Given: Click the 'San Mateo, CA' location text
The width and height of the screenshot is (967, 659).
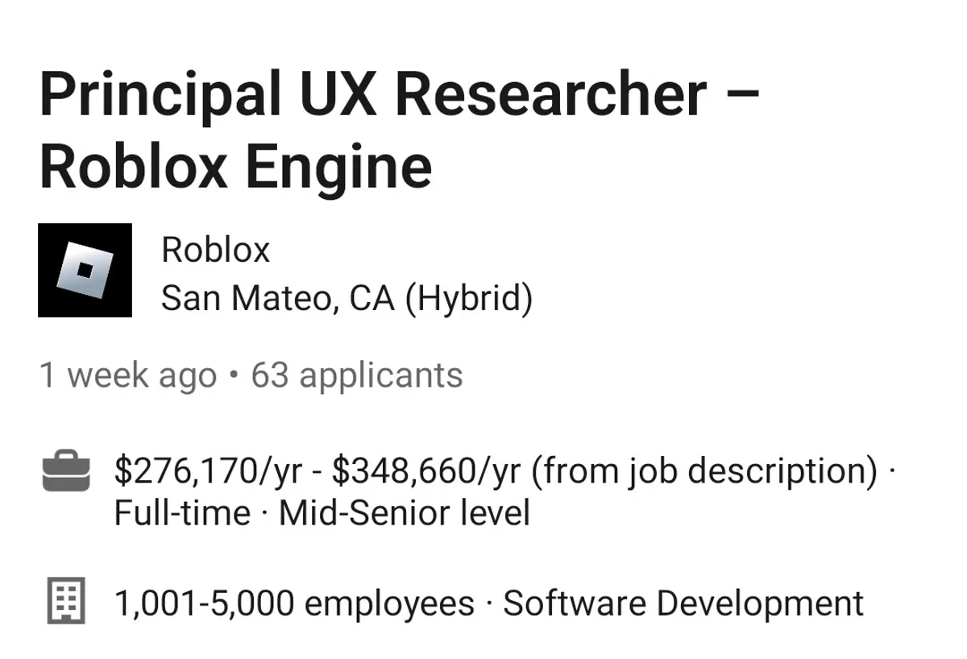Looking at the screenshot, I should pyautogui.click(x=278, y=299).
